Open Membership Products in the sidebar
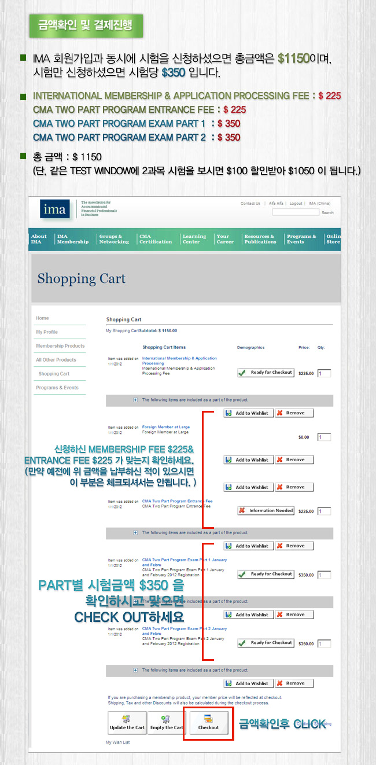 pyautogui.click(x=60, y=346)
